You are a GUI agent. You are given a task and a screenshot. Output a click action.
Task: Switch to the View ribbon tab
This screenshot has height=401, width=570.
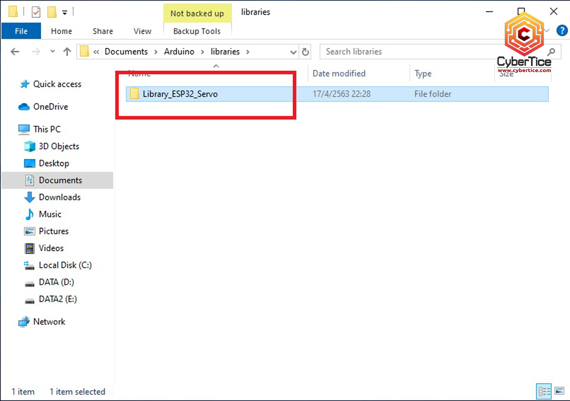coord(142,31)
